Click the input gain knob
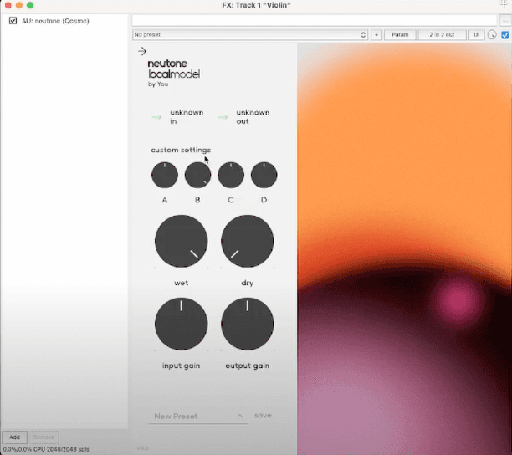Screen dimensions: 512x455 [182, 324]
